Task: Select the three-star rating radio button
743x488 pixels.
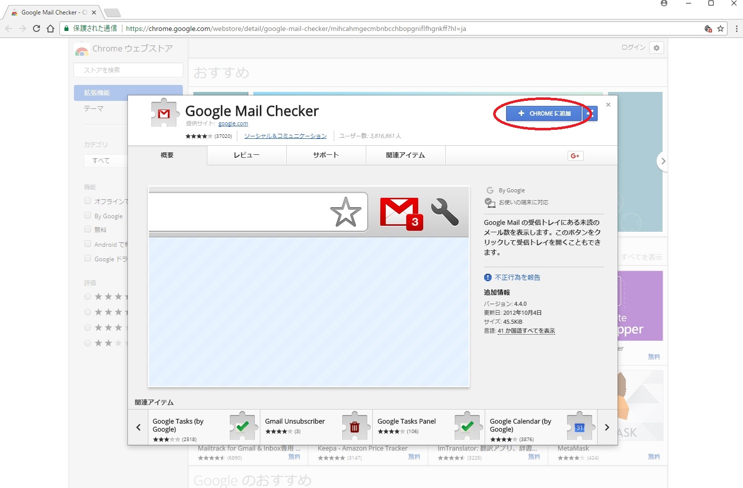Action: 88,328
